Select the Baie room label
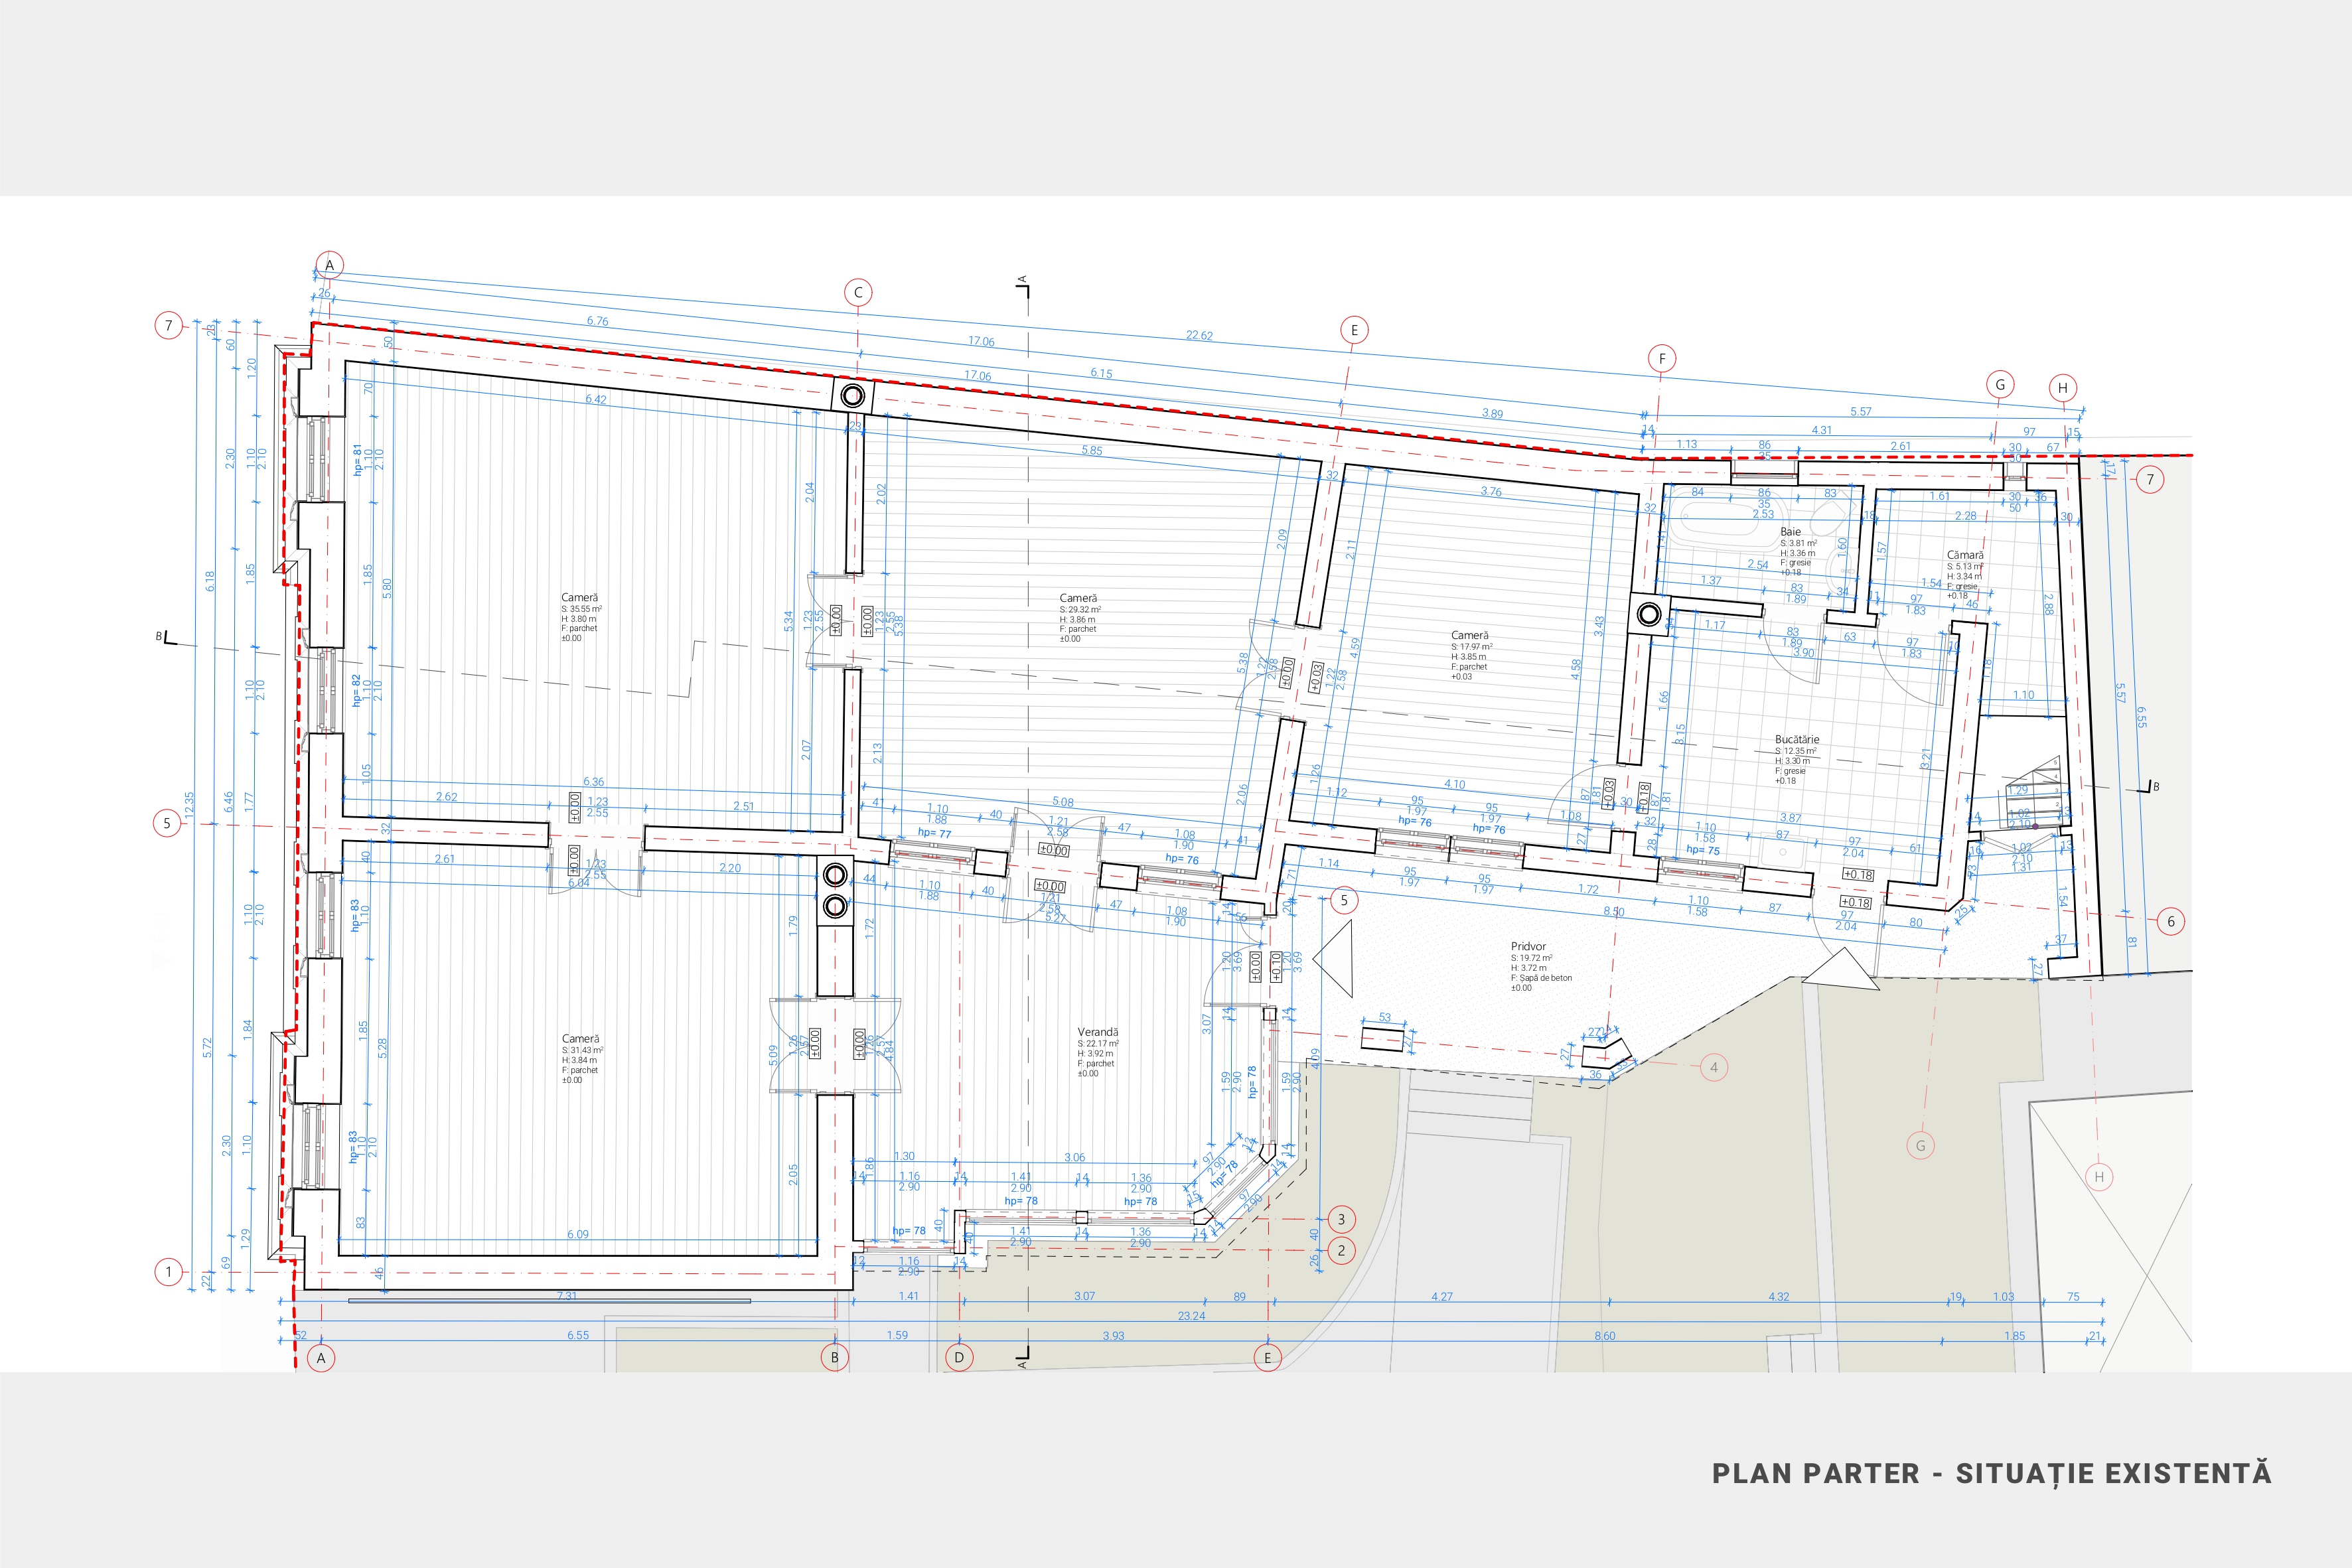The height and width of the screenshot is (1568, 2352). coord(1790,532)
